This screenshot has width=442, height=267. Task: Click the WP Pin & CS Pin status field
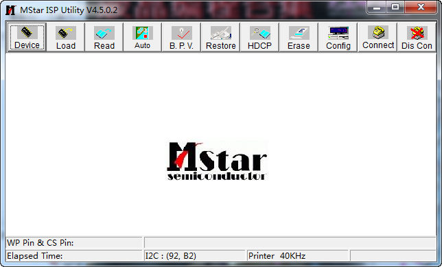[x=74, y=243]
